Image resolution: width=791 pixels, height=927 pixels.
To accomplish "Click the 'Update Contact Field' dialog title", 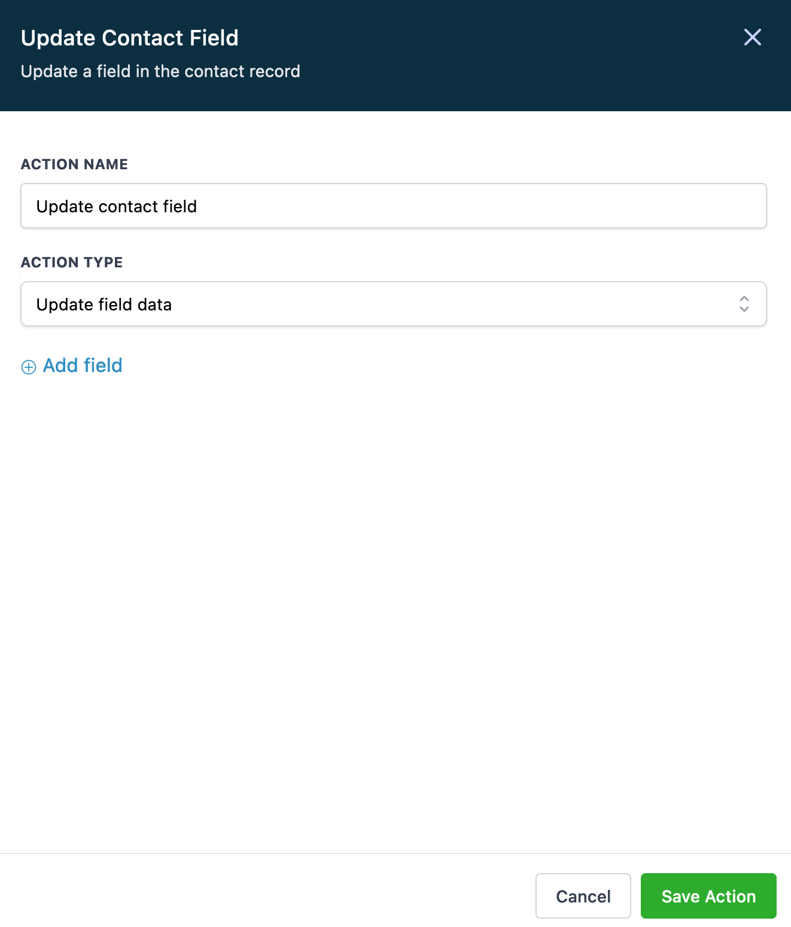I will (130, 38).
